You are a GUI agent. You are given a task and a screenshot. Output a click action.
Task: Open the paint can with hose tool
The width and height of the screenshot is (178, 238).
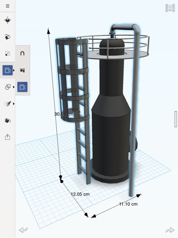(x=7, y=120)
